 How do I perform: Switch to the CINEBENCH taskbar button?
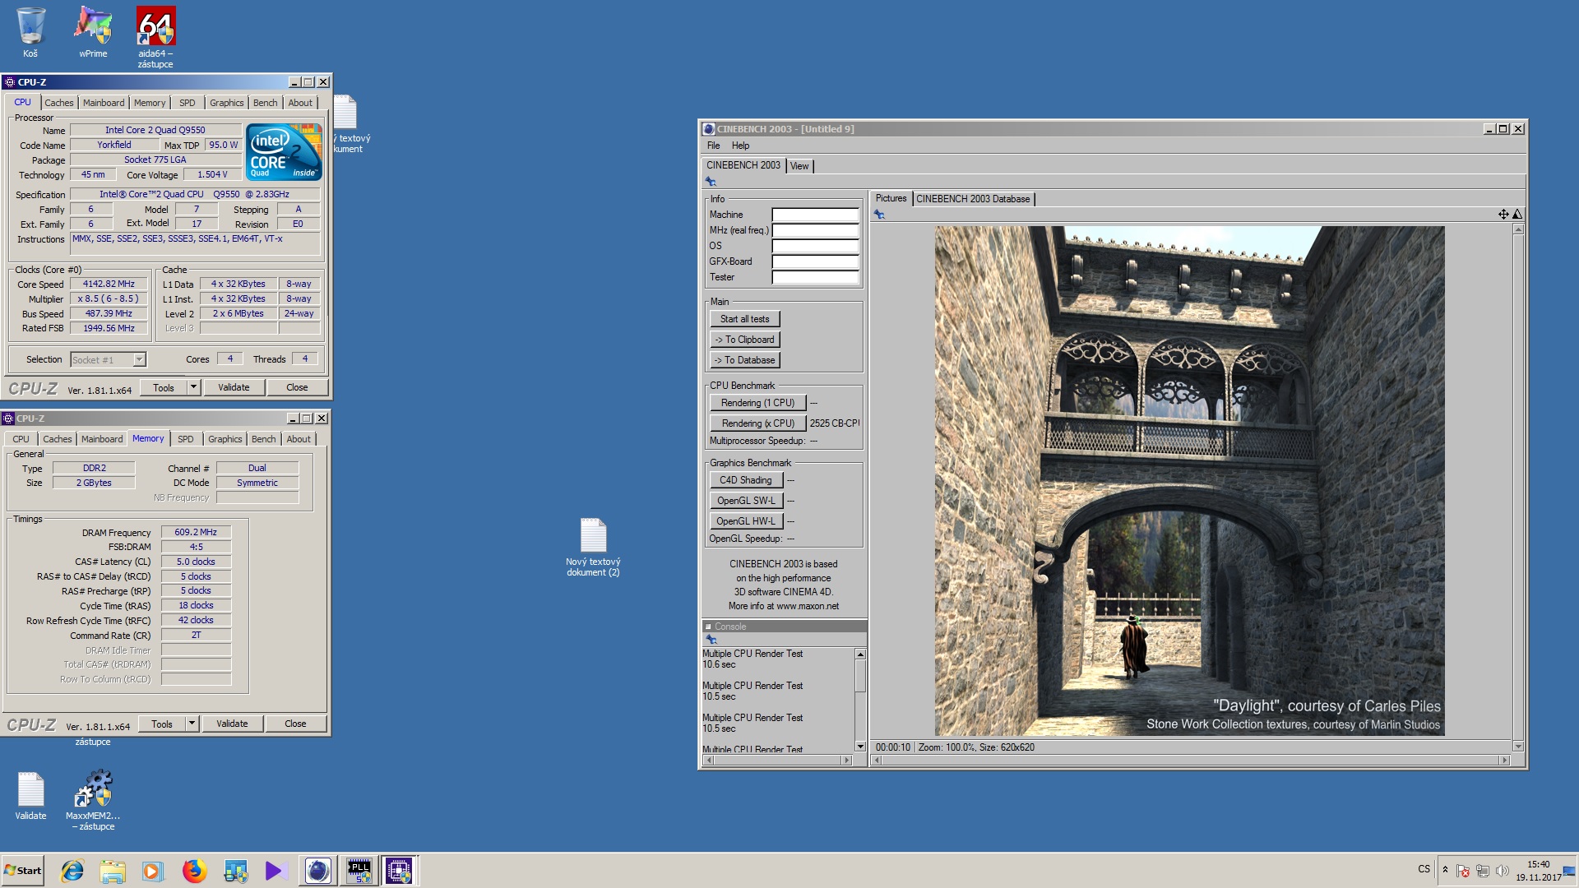click(317, 871)
